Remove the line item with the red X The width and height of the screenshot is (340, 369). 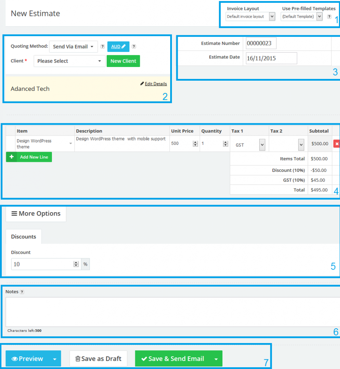tap(336, 143)
